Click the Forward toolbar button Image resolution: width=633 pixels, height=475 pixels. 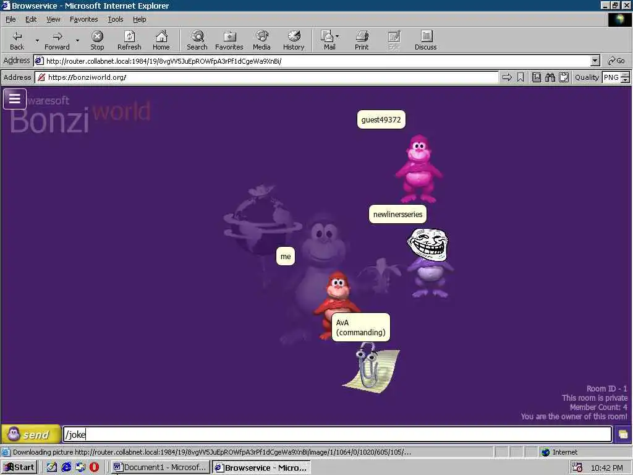click(x=57, y=40)
